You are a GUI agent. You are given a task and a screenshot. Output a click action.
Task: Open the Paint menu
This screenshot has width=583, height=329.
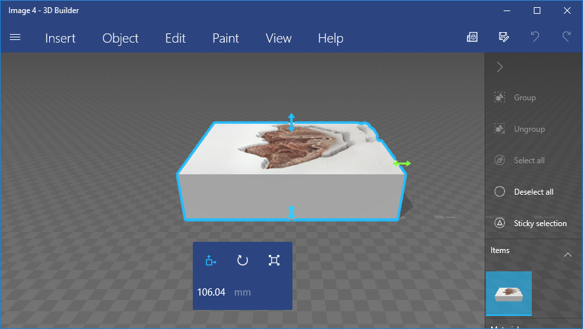pos(226,38)
